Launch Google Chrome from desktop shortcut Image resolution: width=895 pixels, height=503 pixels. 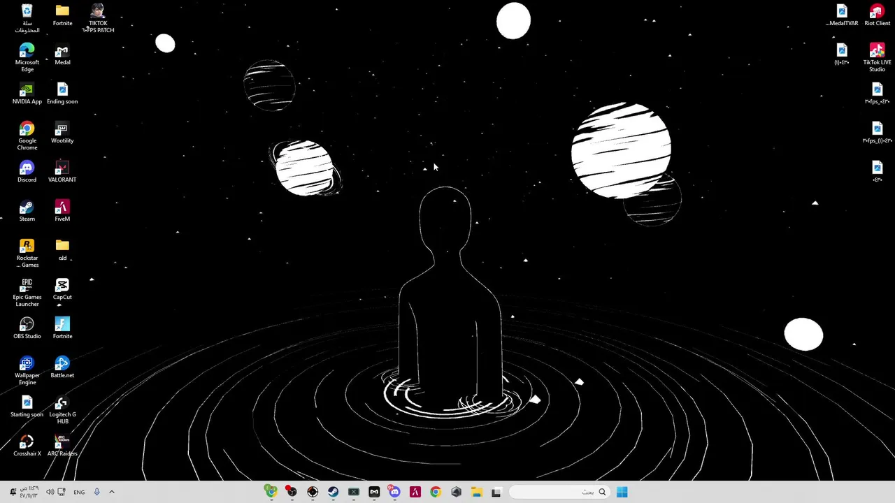[27, 136]
